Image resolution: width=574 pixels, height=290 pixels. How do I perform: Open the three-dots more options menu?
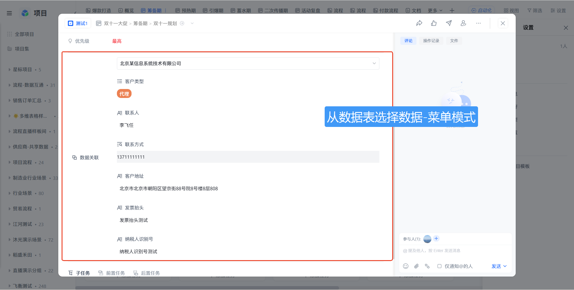click(478, 23)
